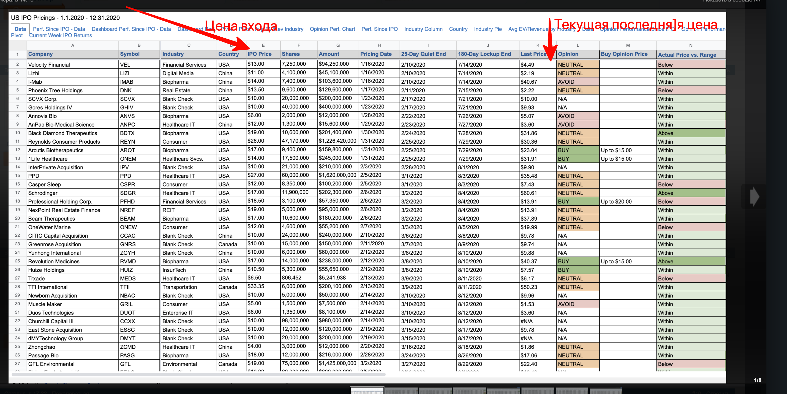The height and width of the screenshot is (394, 787).
Task: Select the IMAB symbol cell
Action: (x=139, y=82)
